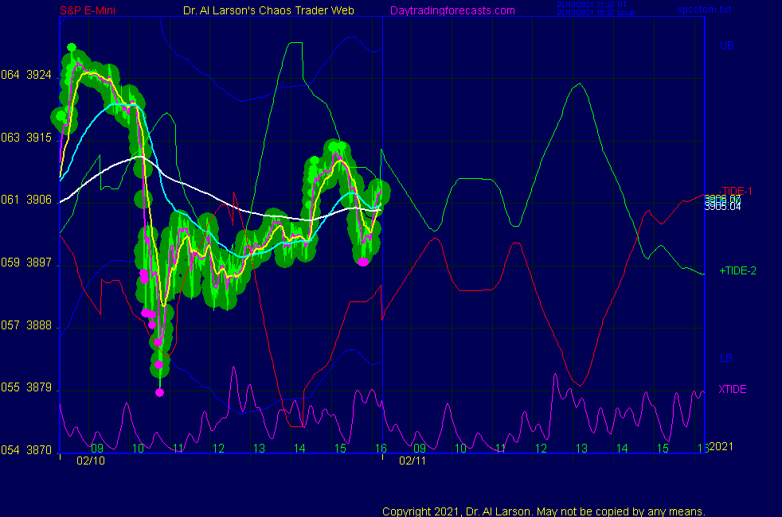This screenshot has height=517, width=782.
Task: Click the 02/10/2021 21:20 UT timestamp
Action: [592, 5]
